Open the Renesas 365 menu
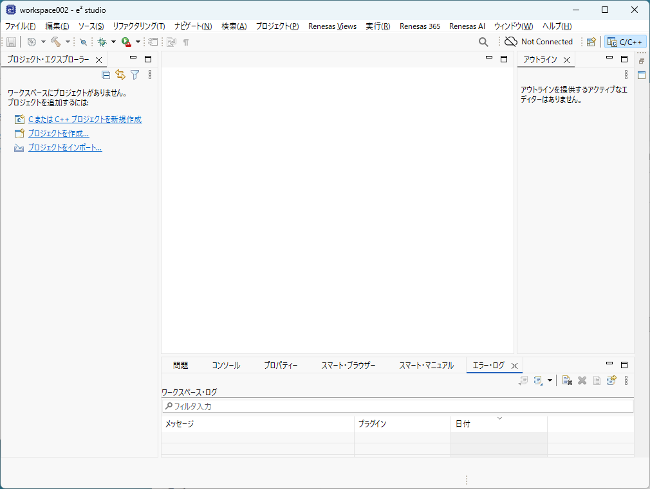 420,26
